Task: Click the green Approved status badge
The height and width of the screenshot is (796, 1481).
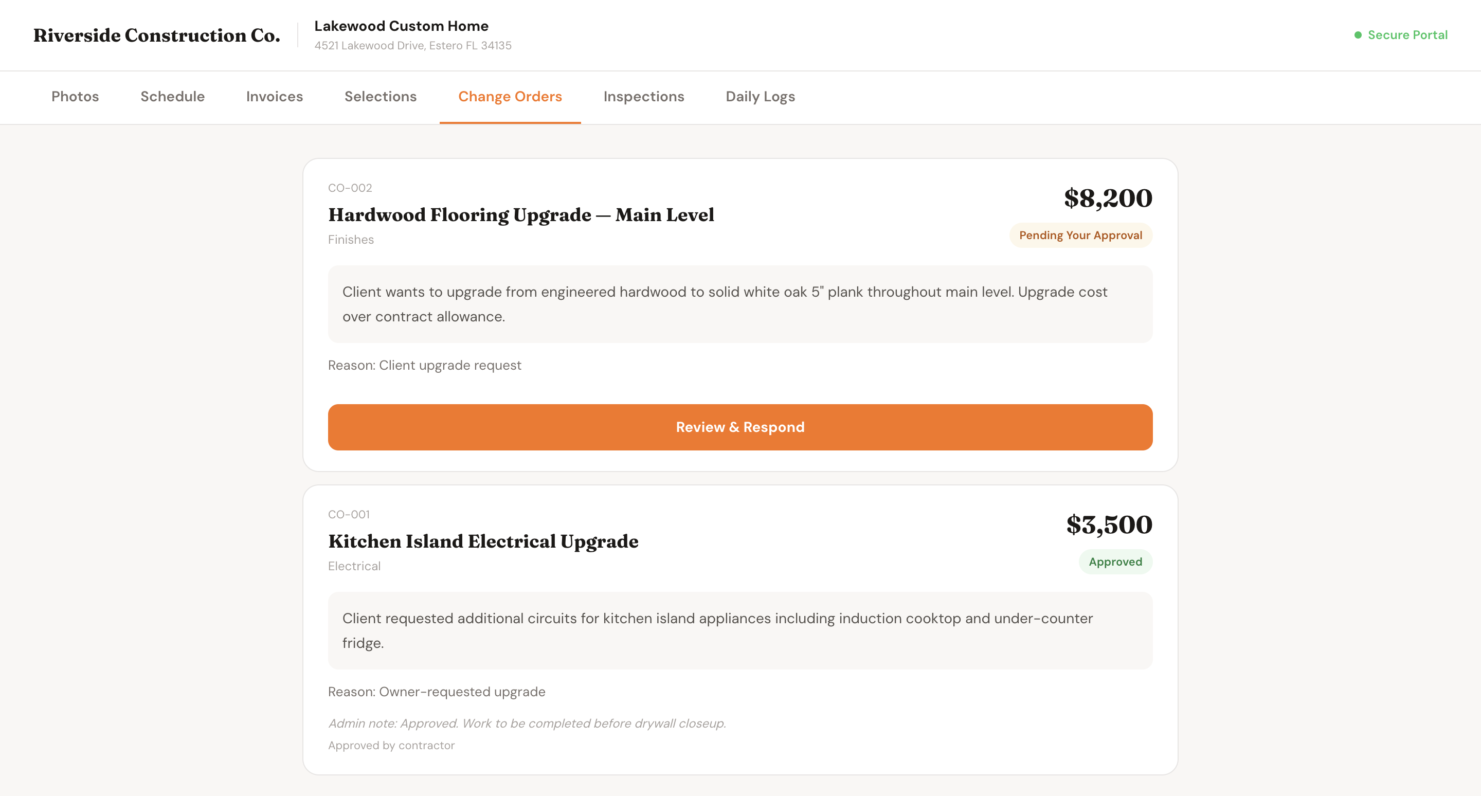Action: pyautogui.click(x=1115, y=562)
